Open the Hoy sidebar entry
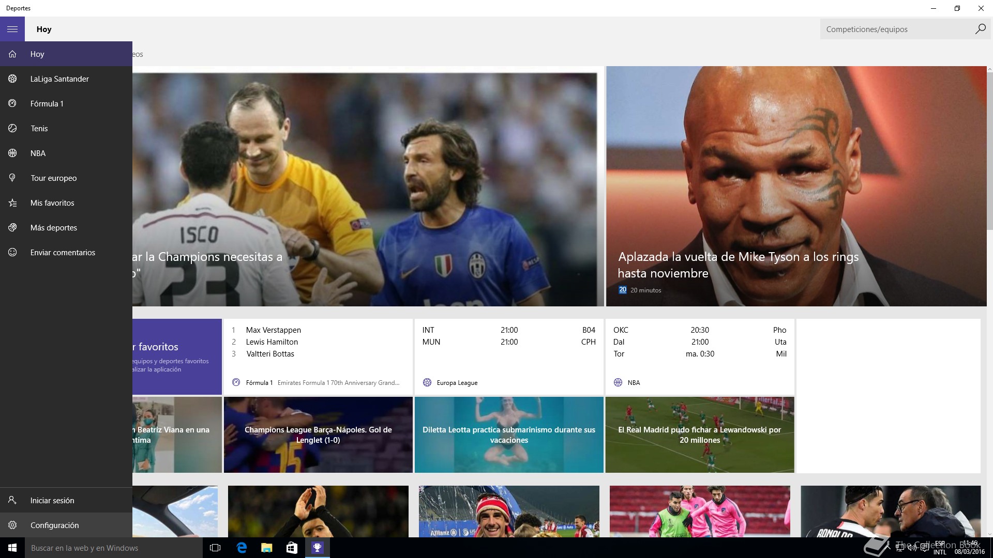993x558 pixels. (x=66, y=54)
